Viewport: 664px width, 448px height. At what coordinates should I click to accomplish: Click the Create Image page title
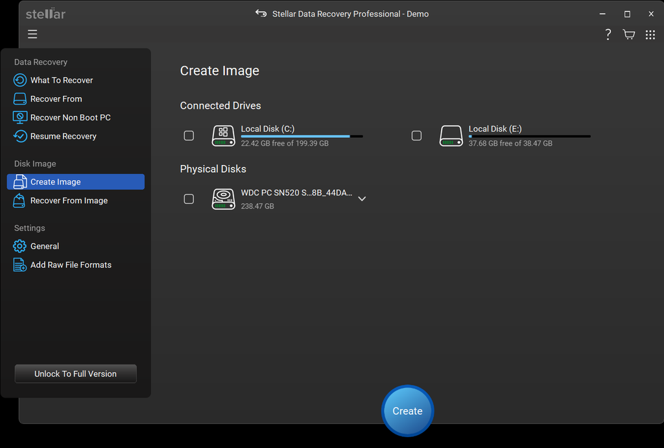[219, 71]
